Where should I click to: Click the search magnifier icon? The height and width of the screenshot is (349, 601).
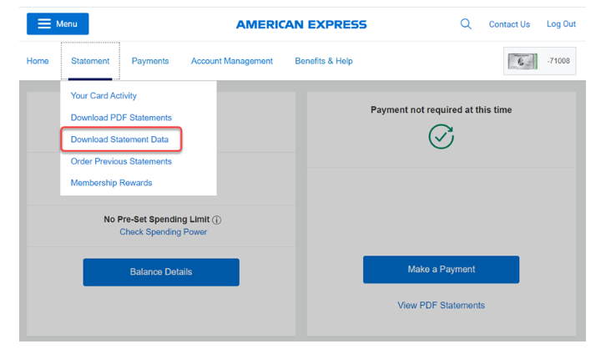pos(466,24)
